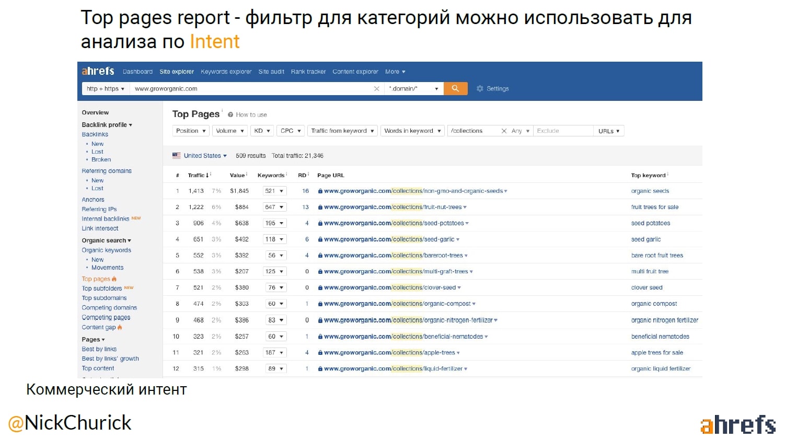Go to Top subfolders in sidebar
The image size is (785, 439).
pos(102,288)
